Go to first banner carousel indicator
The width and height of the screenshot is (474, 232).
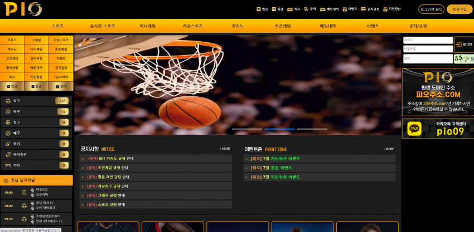247,129
